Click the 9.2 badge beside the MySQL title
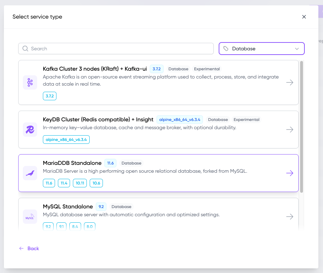Image resolution: width=323 pixels, height=273 pixels. click(101, 207)
